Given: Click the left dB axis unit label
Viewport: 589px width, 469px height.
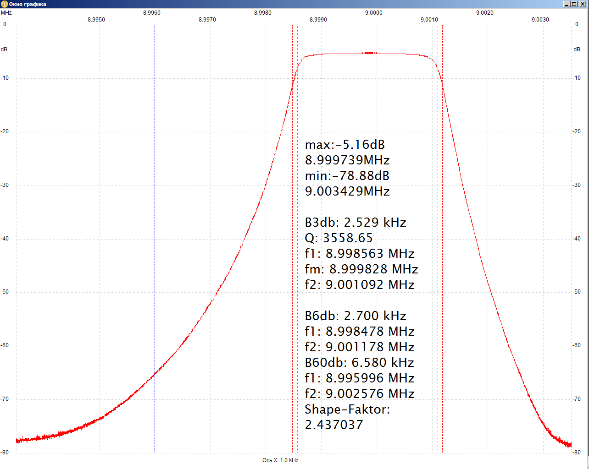Looking at the screenshot, I should (4, 49).
